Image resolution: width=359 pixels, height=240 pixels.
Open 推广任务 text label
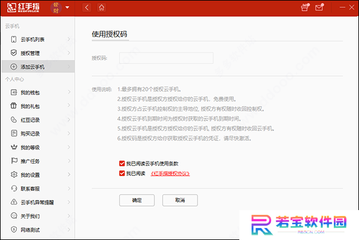point(31,161)
